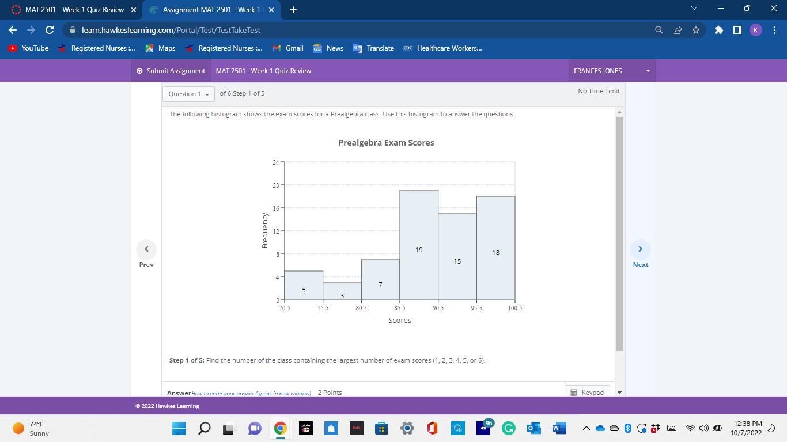Click the Next question arrow

640,249
